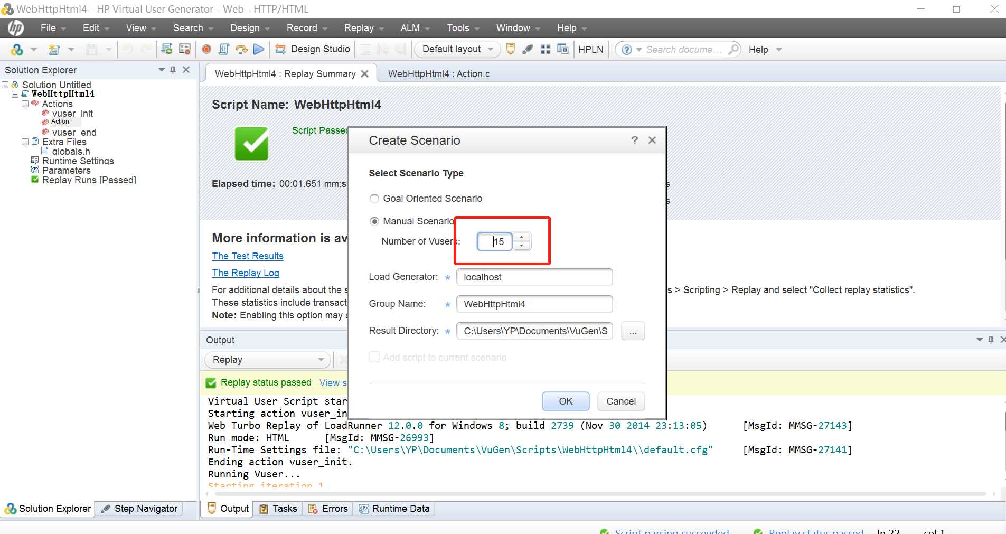Click the snapshot window toolbar icon

pos(563,49)
